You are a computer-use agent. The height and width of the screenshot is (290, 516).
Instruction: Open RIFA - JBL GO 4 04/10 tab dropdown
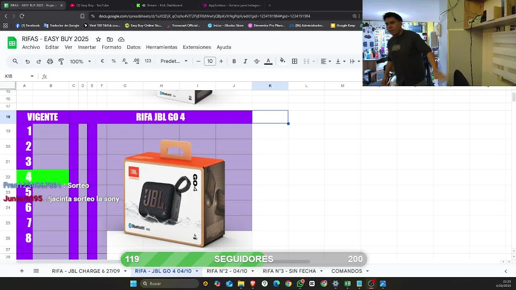point(197,271)
